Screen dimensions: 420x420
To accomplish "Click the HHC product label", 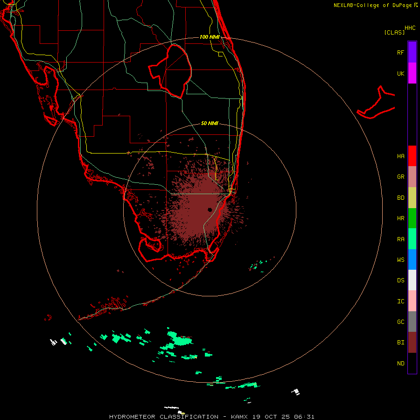I will pos(410,28).
